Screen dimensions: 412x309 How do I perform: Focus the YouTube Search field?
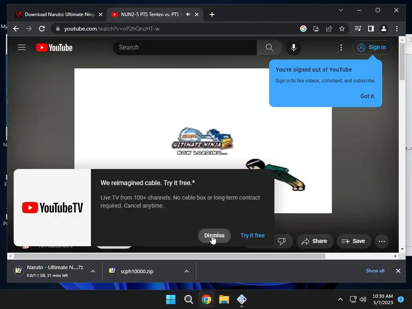[x=185, y=47]
